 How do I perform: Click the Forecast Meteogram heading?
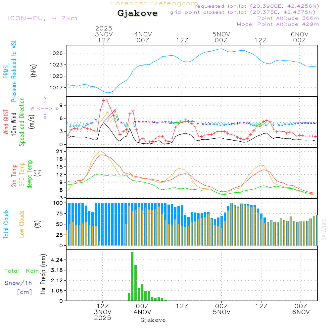(154, 3)
